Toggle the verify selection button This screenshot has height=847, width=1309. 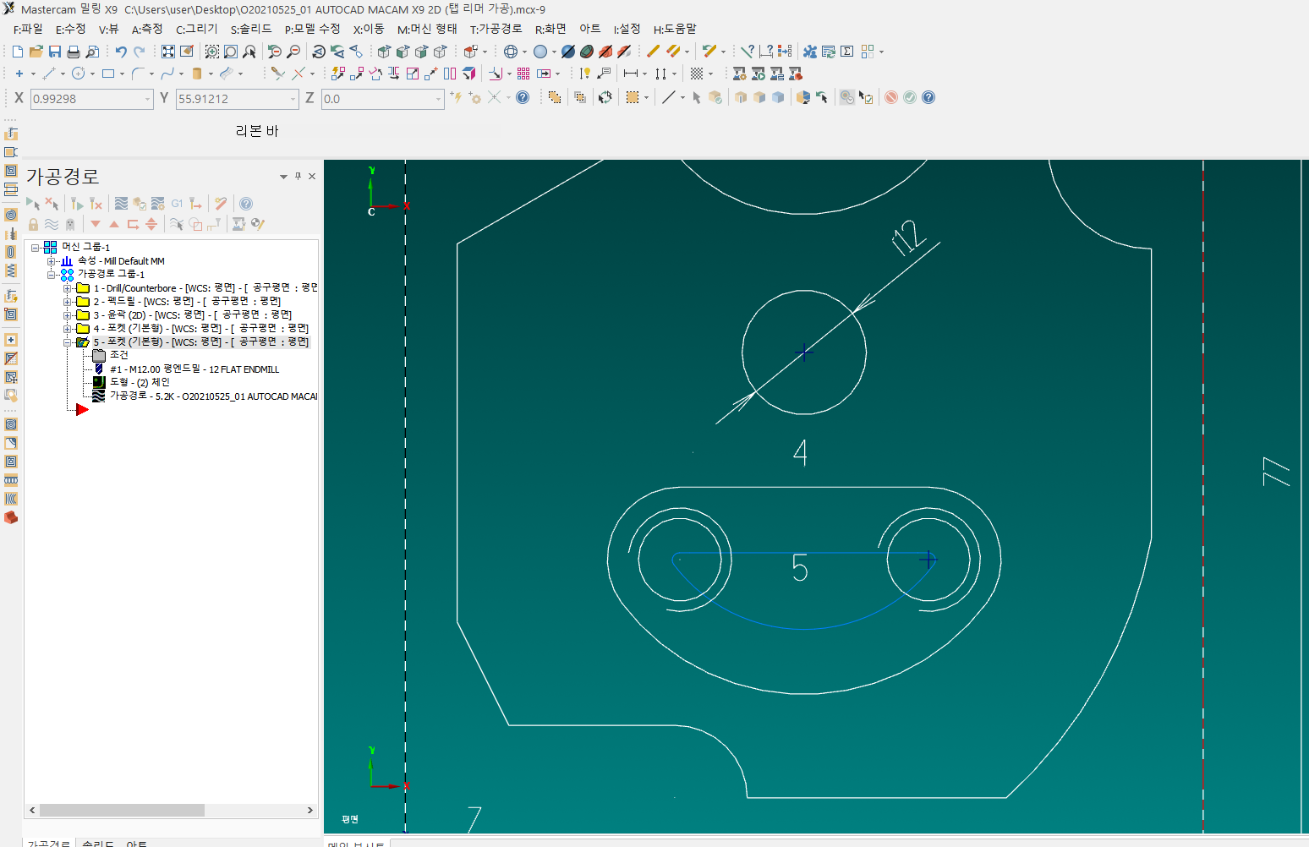point(866,97)
